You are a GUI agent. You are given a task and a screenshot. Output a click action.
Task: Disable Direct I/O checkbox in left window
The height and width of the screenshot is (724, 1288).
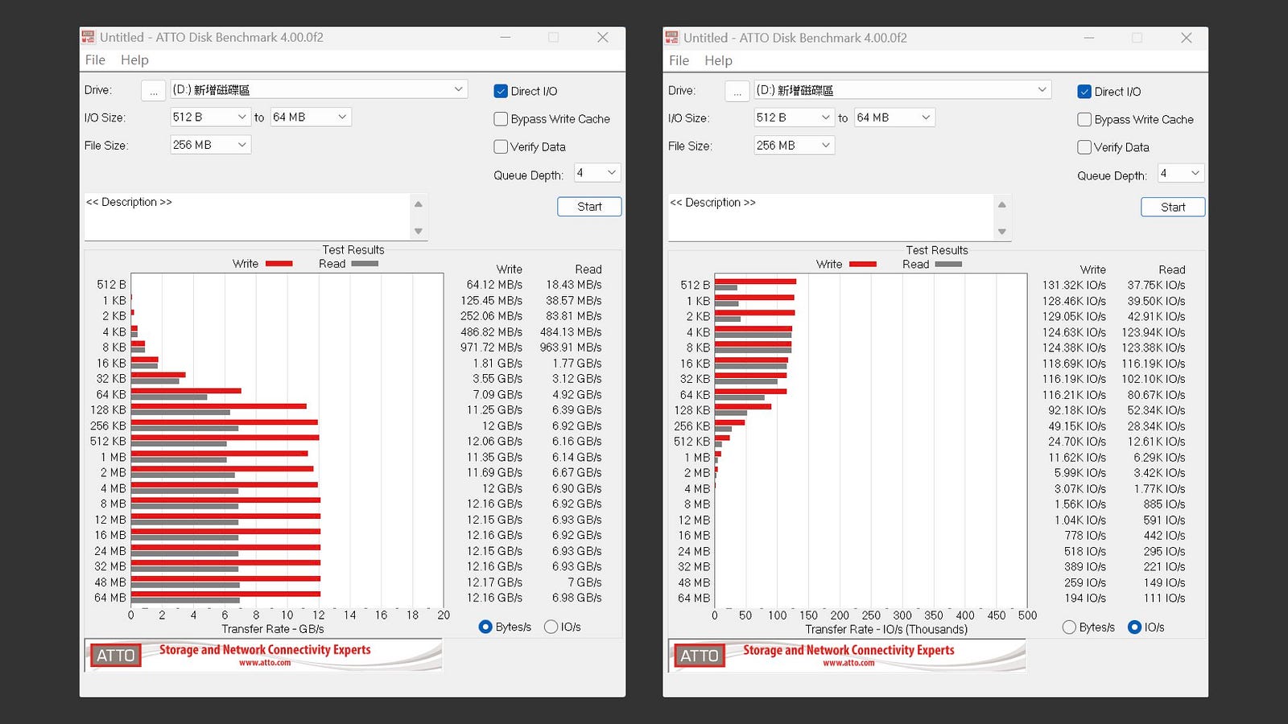point(501,91)
